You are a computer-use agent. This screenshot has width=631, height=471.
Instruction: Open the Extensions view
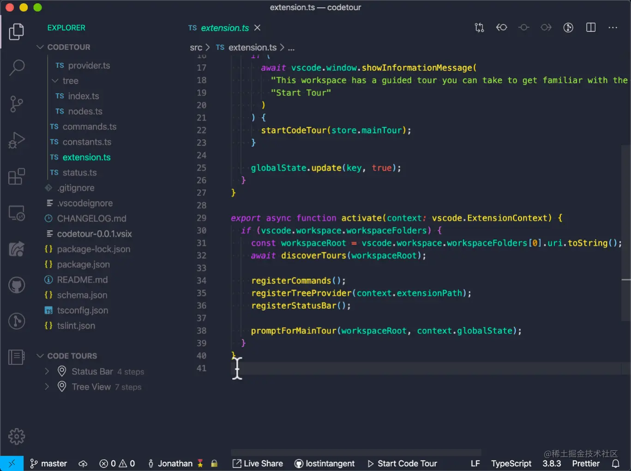(x=17, y=177)
